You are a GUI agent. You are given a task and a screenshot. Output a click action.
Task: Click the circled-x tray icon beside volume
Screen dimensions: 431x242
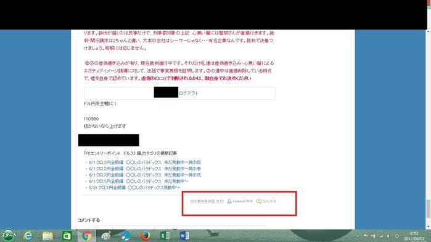[396, 236]
